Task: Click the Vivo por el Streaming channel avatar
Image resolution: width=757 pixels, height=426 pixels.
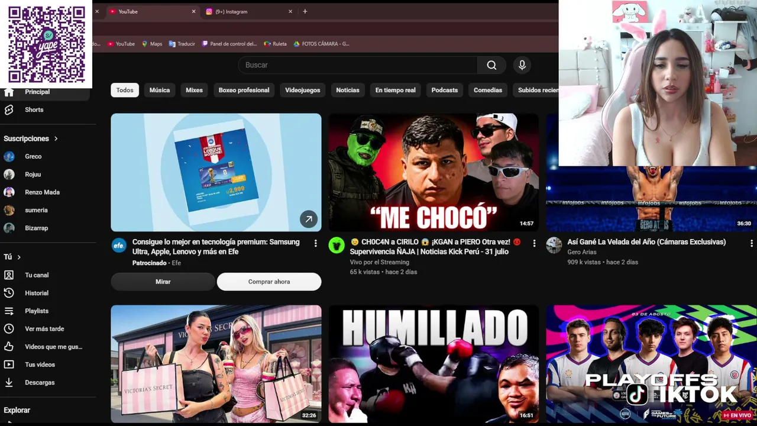Action: pos(337,246)
